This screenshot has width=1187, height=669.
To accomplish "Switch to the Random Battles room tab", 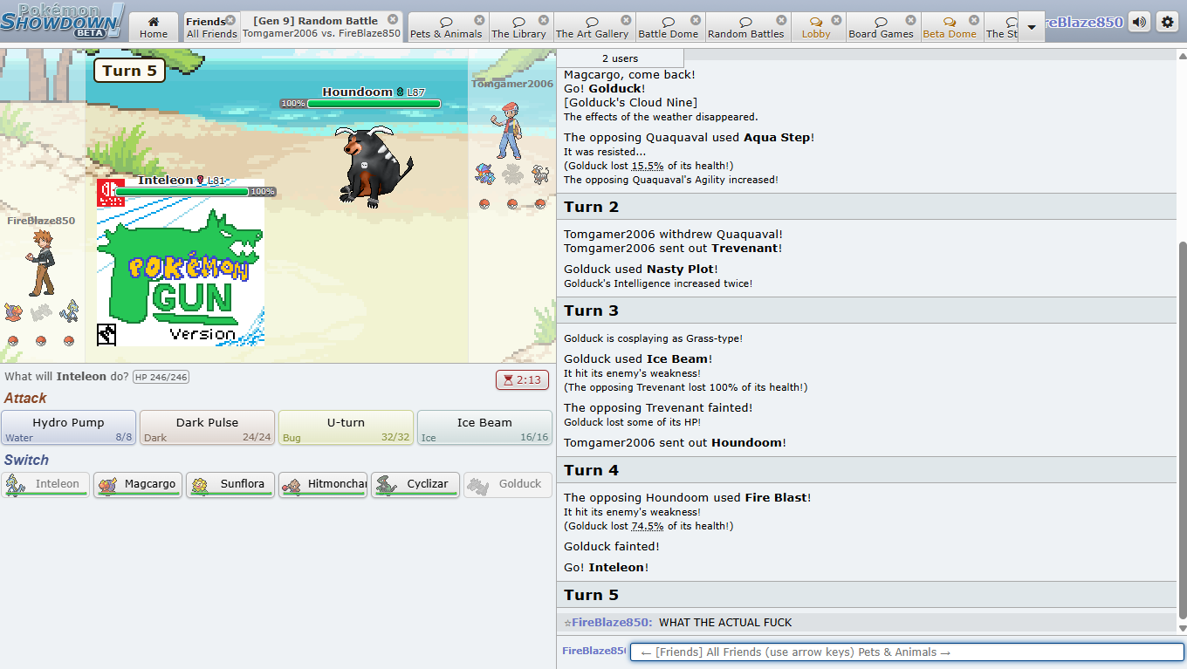I will tap(746, 27).
